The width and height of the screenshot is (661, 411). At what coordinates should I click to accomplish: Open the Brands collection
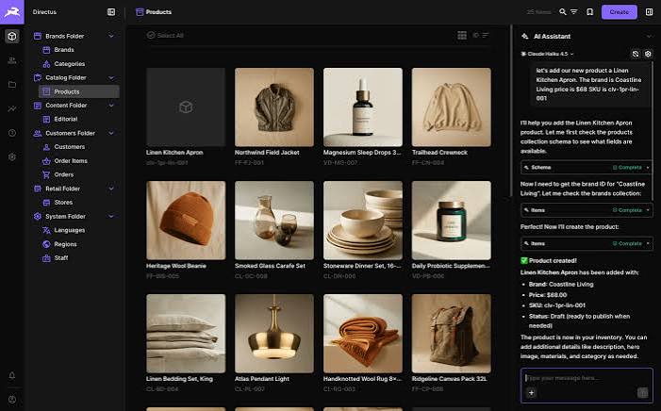(64, 50)
